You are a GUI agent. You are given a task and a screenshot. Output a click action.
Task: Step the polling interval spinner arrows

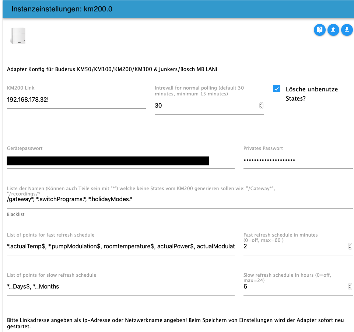[261, 105]
